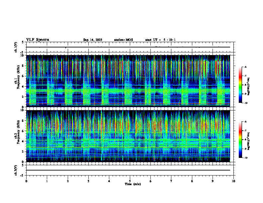Click the '3' tick on the time axis
The height and width of the screenshot is (203, 263).
coord(88,181)
